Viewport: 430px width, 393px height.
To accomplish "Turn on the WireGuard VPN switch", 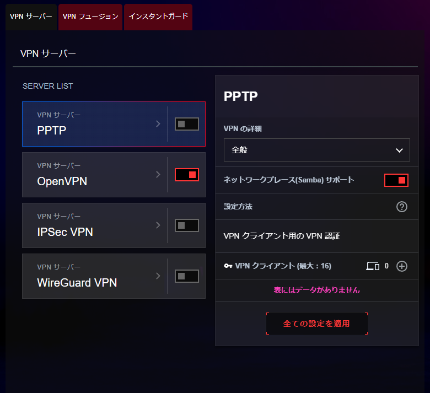I will (x=187, y=276).
